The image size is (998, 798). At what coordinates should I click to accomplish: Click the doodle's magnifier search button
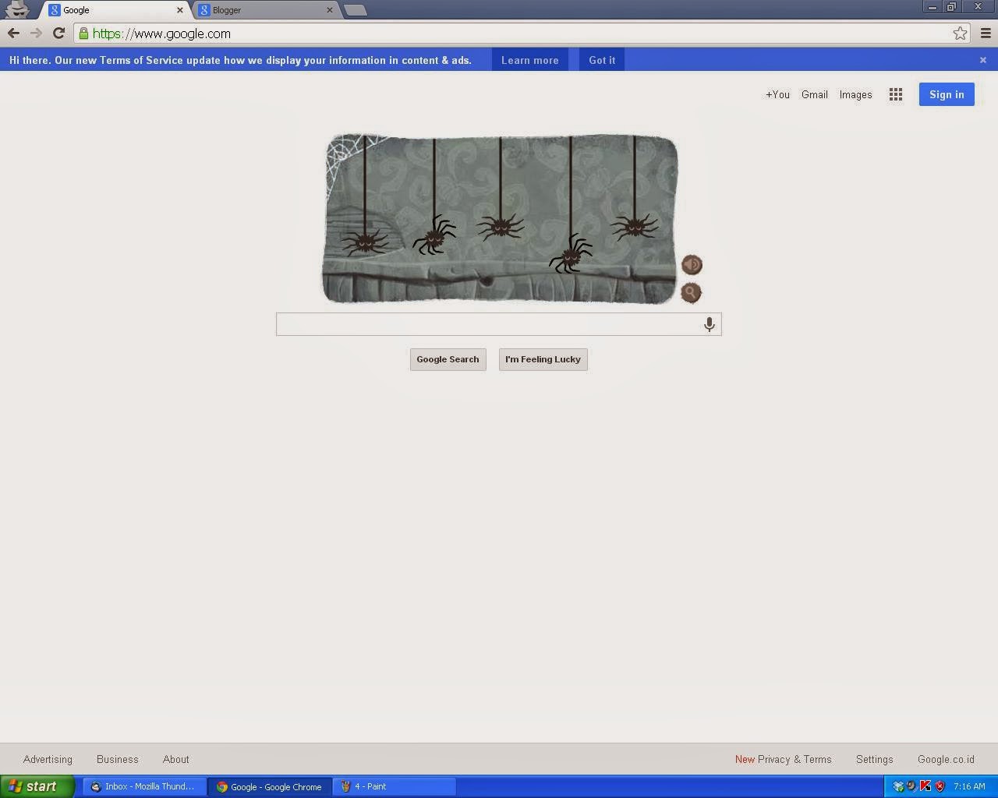[x=691, y=293]
